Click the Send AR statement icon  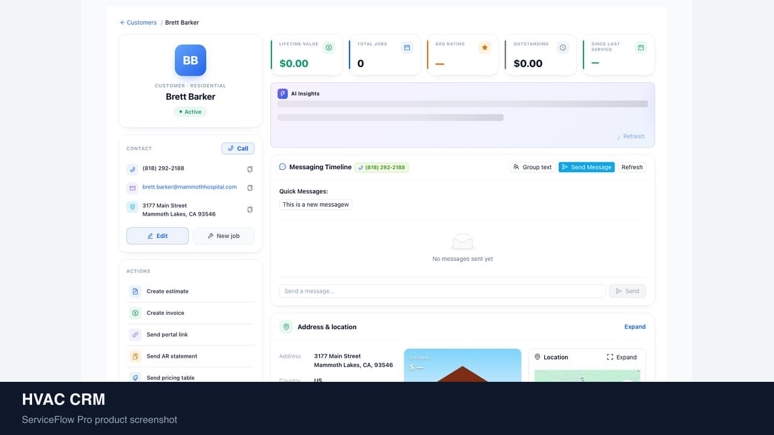(x=135, y=356)
